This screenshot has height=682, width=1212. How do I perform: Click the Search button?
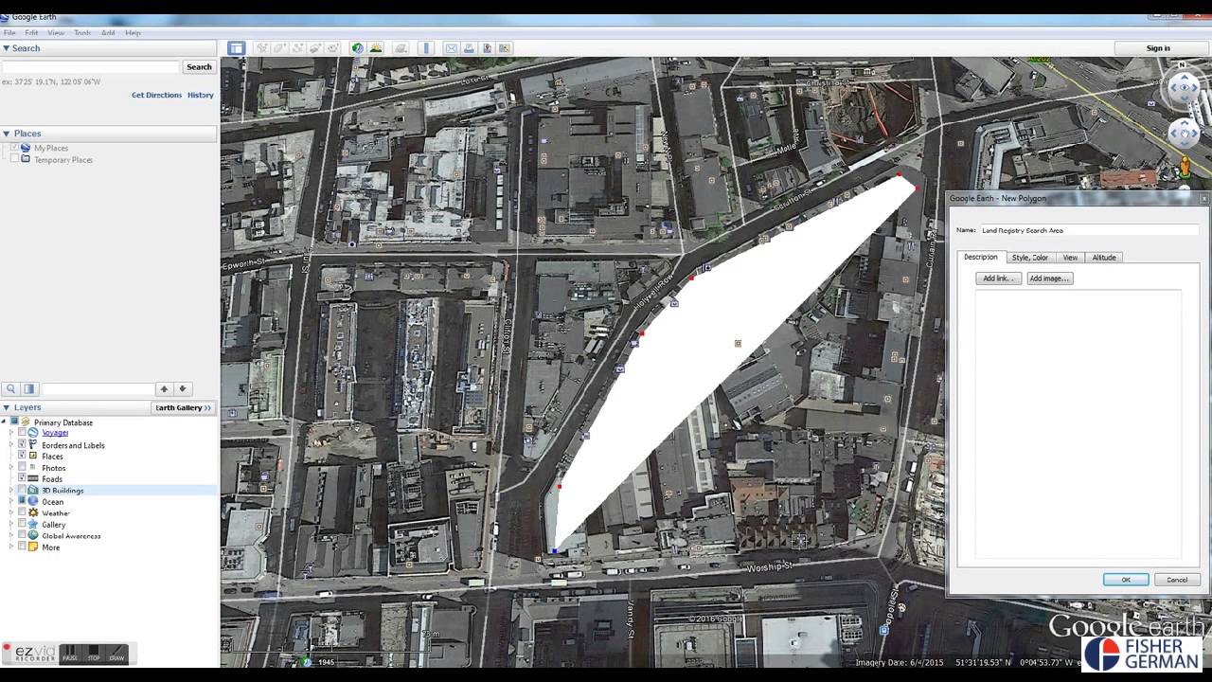(199, 67)
